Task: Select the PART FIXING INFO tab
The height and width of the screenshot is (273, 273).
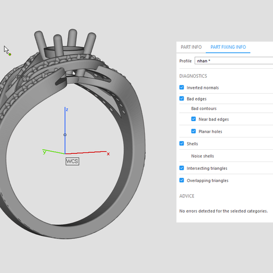Action: (228, 47)
